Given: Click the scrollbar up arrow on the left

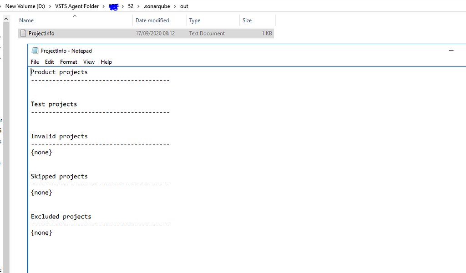Looking at the screenshot, I should 5,19.
